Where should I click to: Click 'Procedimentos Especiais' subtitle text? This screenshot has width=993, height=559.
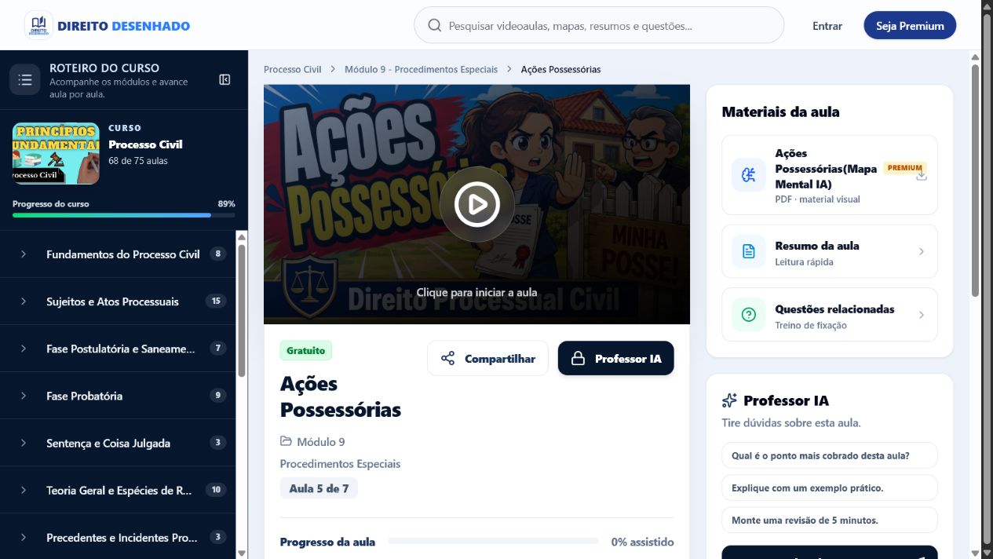pyautogui.click(x=340, y=464)
